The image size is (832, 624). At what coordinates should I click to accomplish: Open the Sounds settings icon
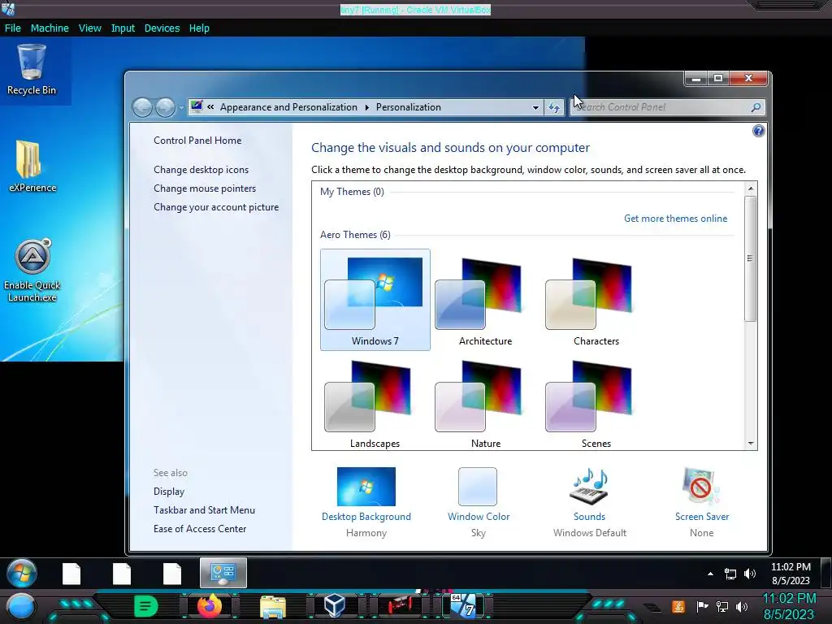[590, 487]
